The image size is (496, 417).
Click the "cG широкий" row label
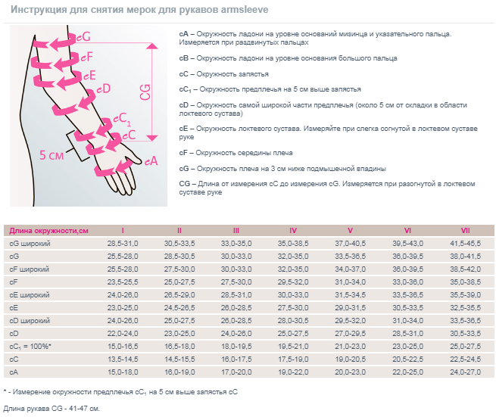pyautogui.click(x=30, y=243)
